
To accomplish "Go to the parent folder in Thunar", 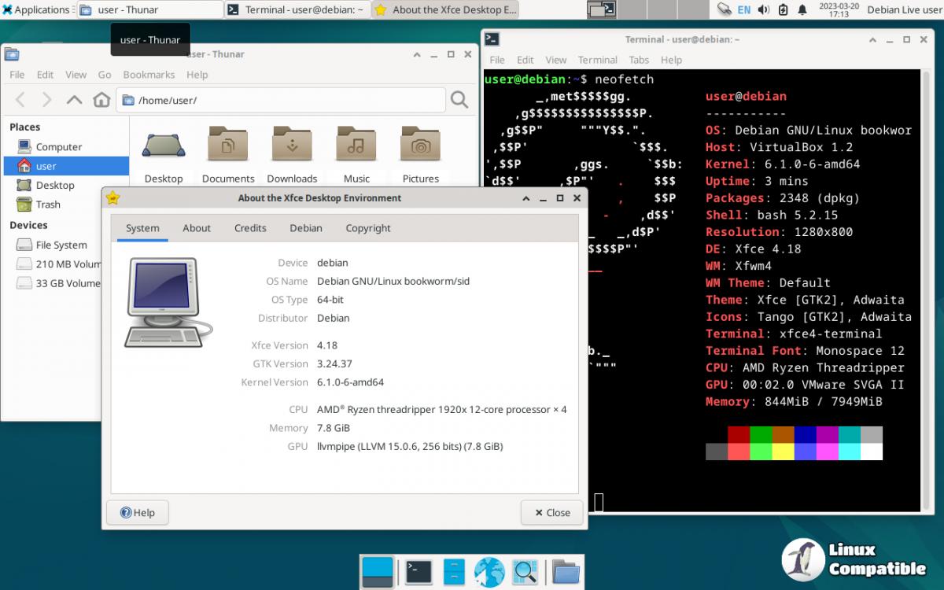I will pos(74,100).
